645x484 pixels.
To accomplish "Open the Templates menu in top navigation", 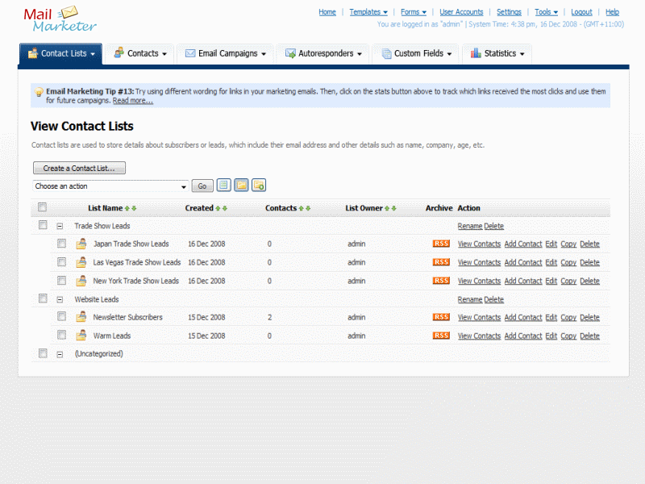I will tap(368, 12).
